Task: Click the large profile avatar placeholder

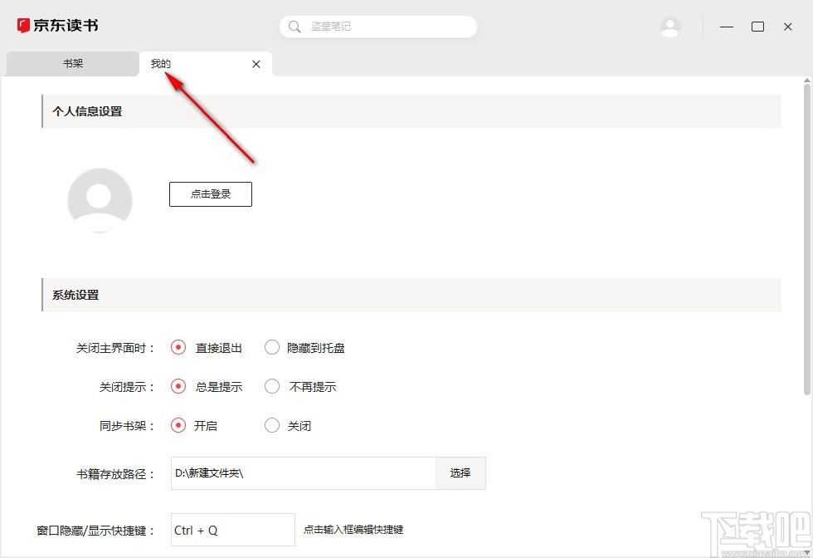Action: point(100,200)
